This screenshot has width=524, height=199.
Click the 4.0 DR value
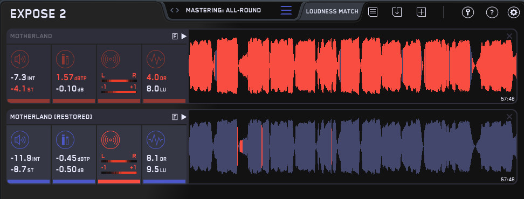156,77
